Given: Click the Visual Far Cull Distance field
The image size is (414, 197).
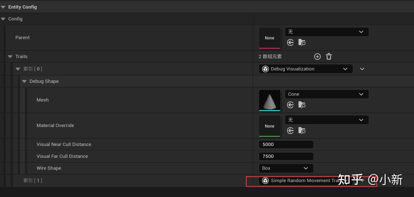Looking at the screenshot, I should click(286, 156).
